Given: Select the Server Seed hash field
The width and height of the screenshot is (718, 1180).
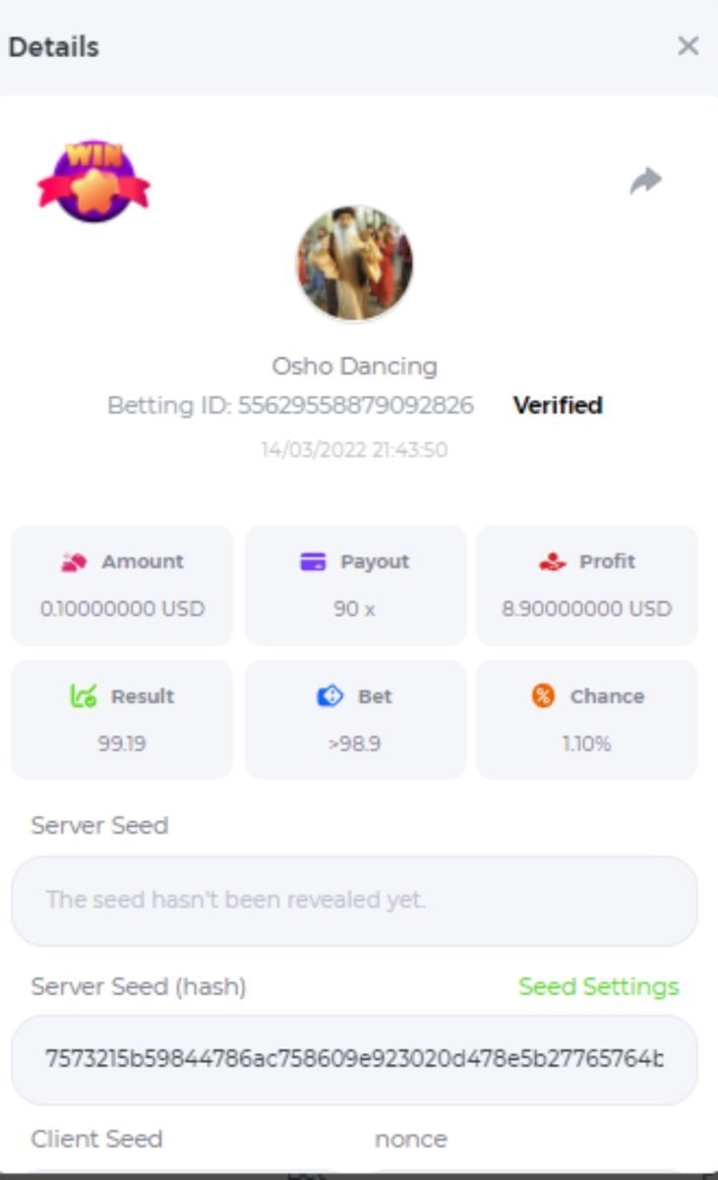Looking at the screenshot, I should [x=354, y=1059].
